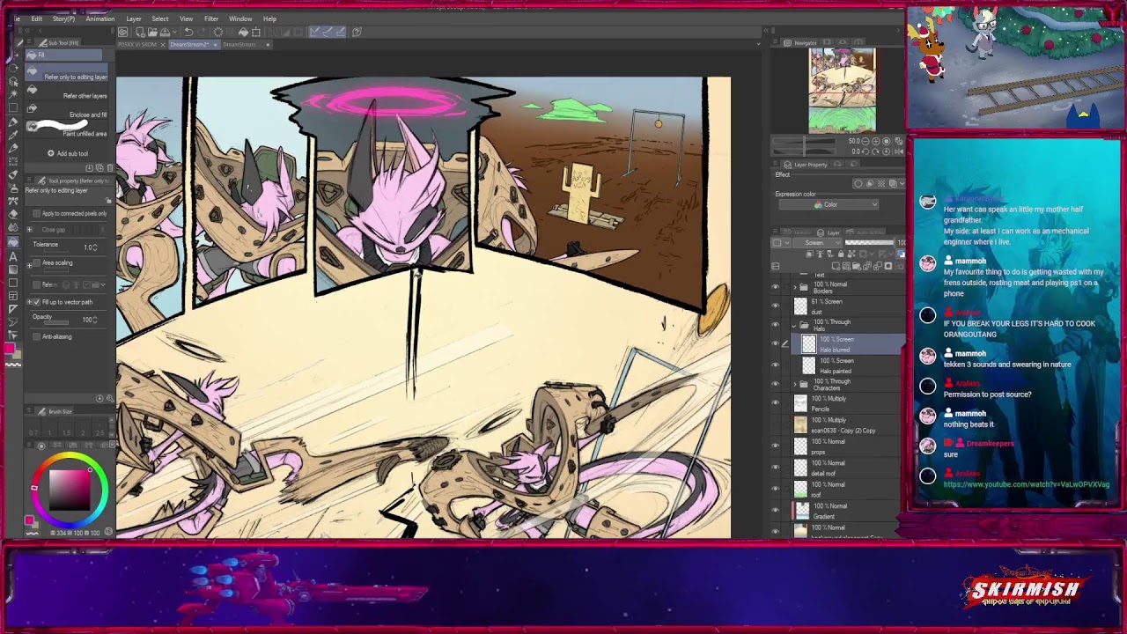The image size is (1127, 634).
Task: Choose 'Enclose and fill' sub tool
Action: (67, 111)
